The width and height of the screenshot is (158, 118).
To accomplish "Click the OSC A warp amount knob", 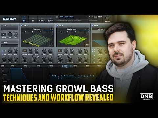I will [34, 59].
